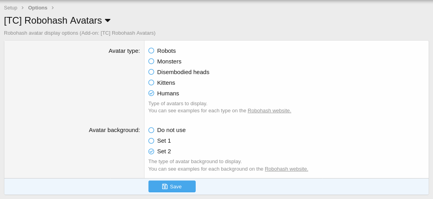The image size is (433, 199).
Task: Switch avatar type to Kittens
Action: click(x=151, y=83)
